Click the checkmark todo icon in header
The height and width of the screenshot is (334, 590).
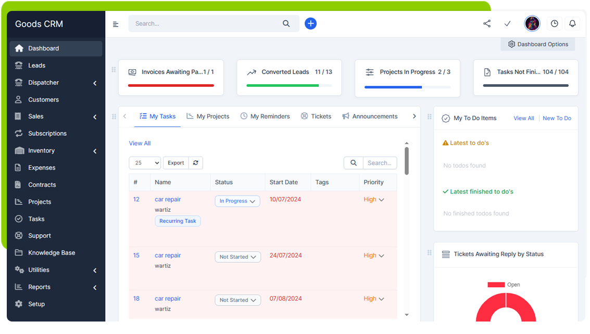click(507, 24)
